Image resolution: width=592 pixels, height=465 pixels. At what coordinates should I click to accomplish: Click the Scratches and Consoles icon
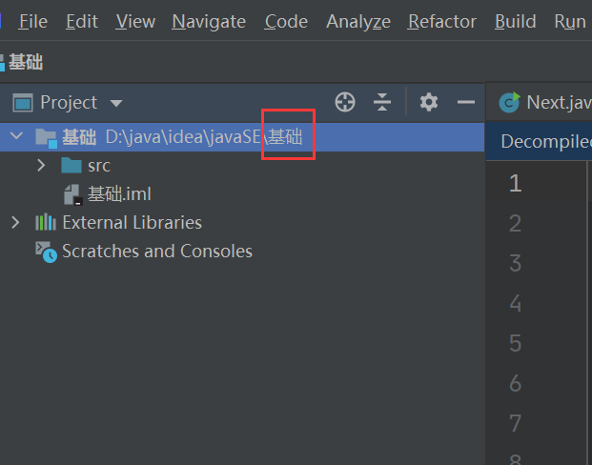(46, 252)
